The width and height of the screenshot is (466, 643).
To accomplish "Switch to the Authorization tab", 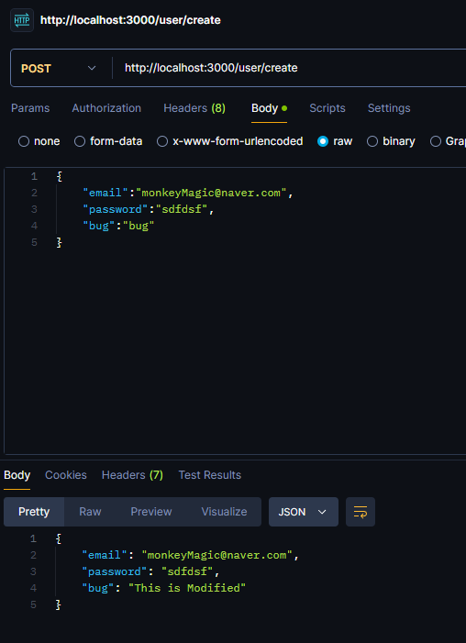I will [x=106, y=108].
